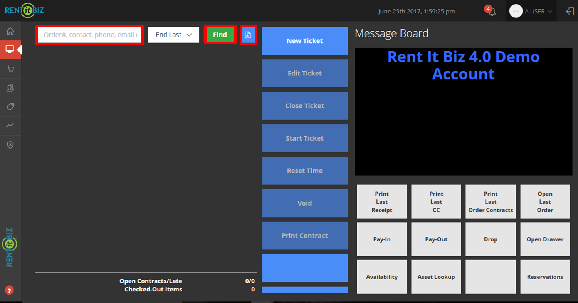Viewport: 578px width, 303px height.
Task: Click the logout icon at top right
Action: pos(570,12)
